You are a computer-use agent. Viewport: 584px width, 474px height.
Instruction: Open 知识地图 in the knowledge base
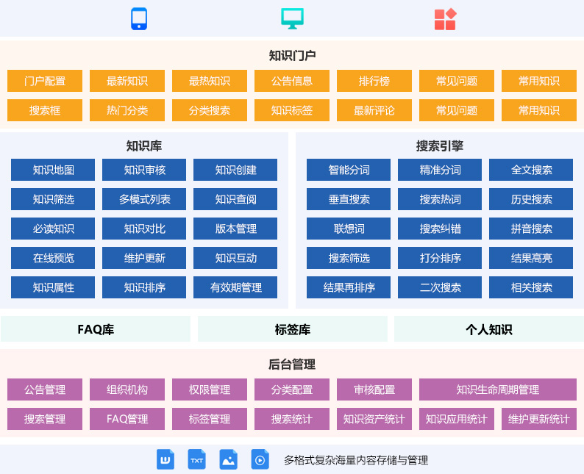click(x=53, y=170)
